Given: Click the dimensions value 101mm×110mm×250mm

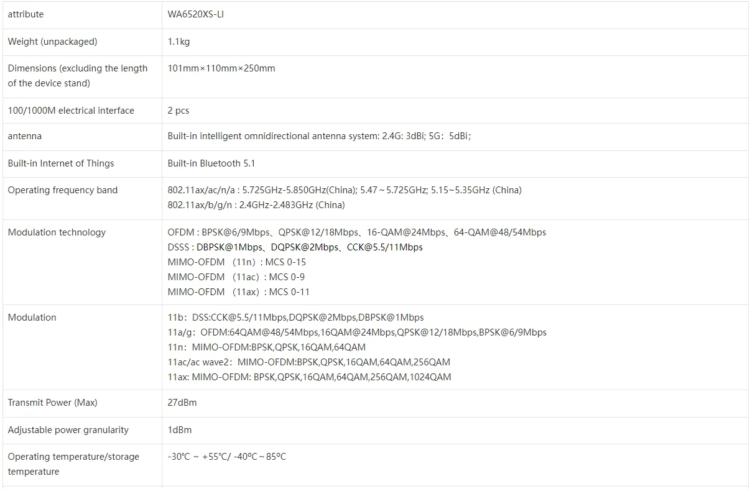Looking at the screenshot, I should (x=221, y=68).
